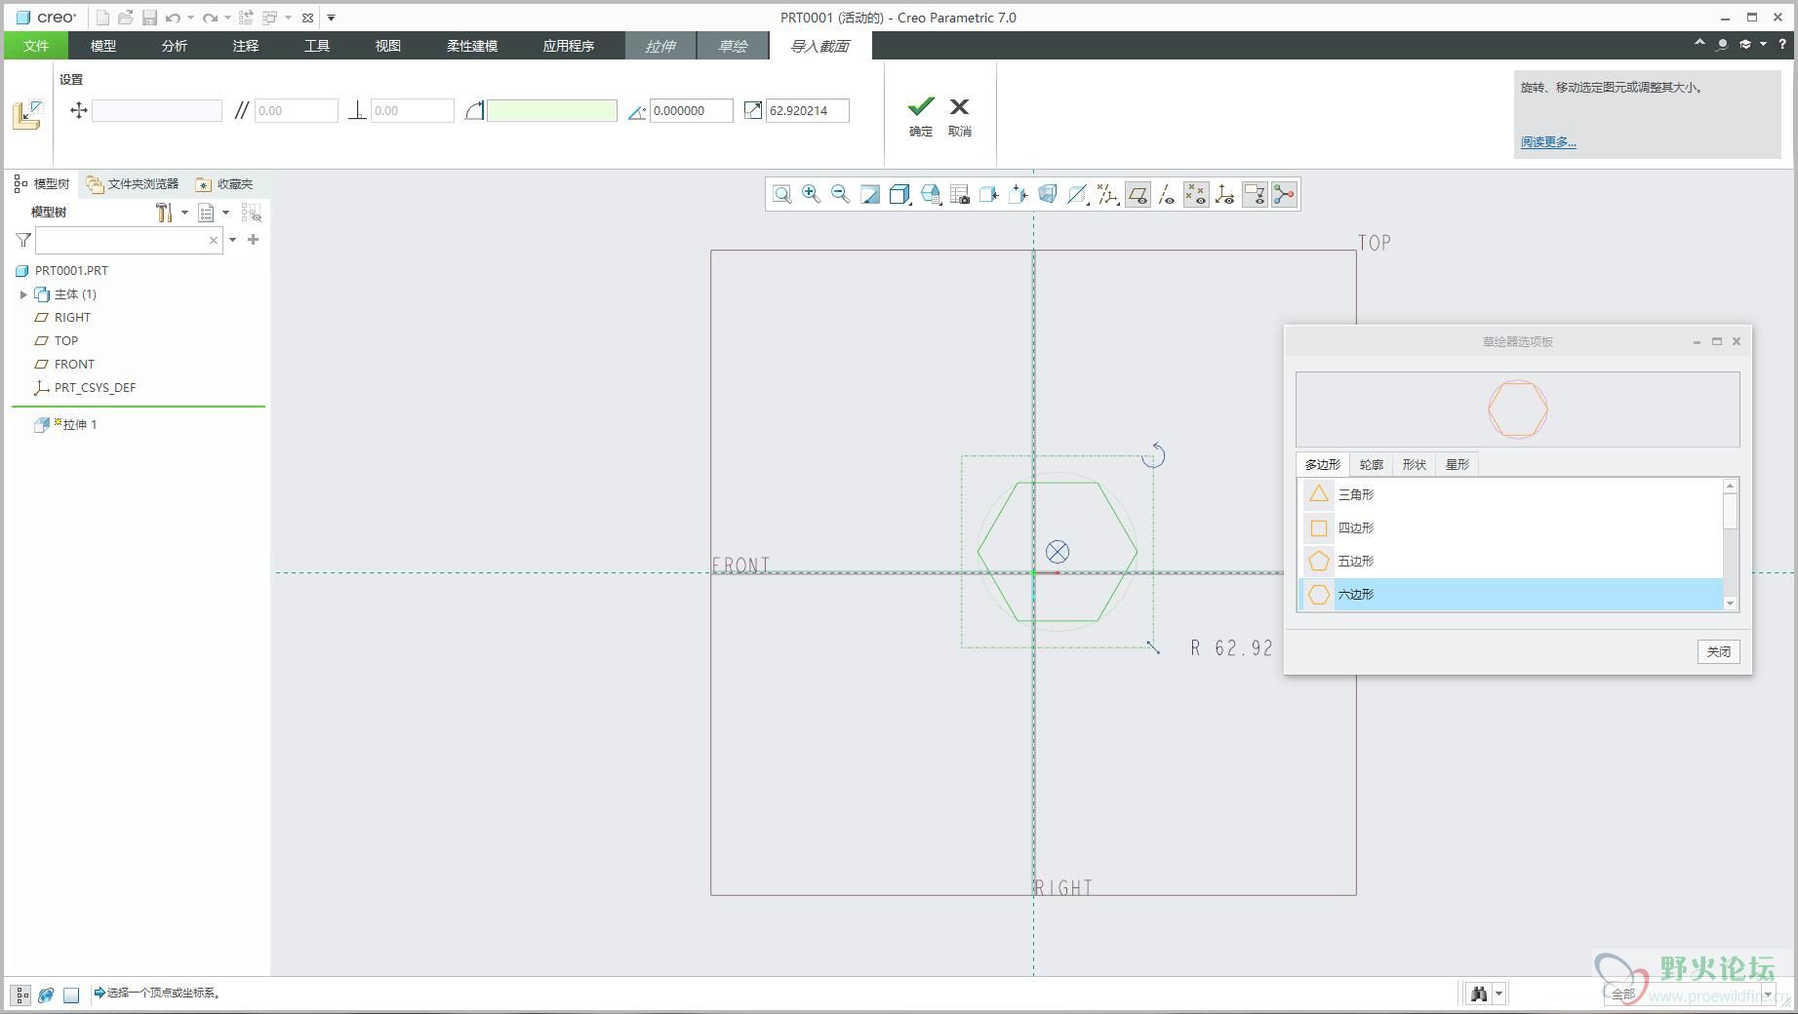Viewport: 1798px width, 1014px height.
Task: Toggle annotation display icon
Action: (x=1255, y=195)
